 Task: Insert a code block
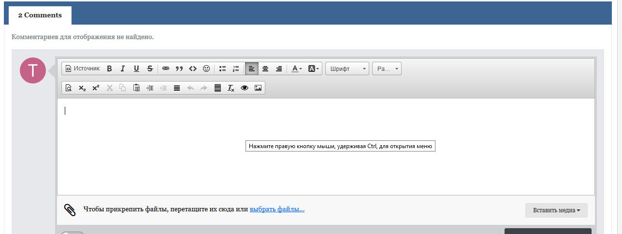coord(193,69)
